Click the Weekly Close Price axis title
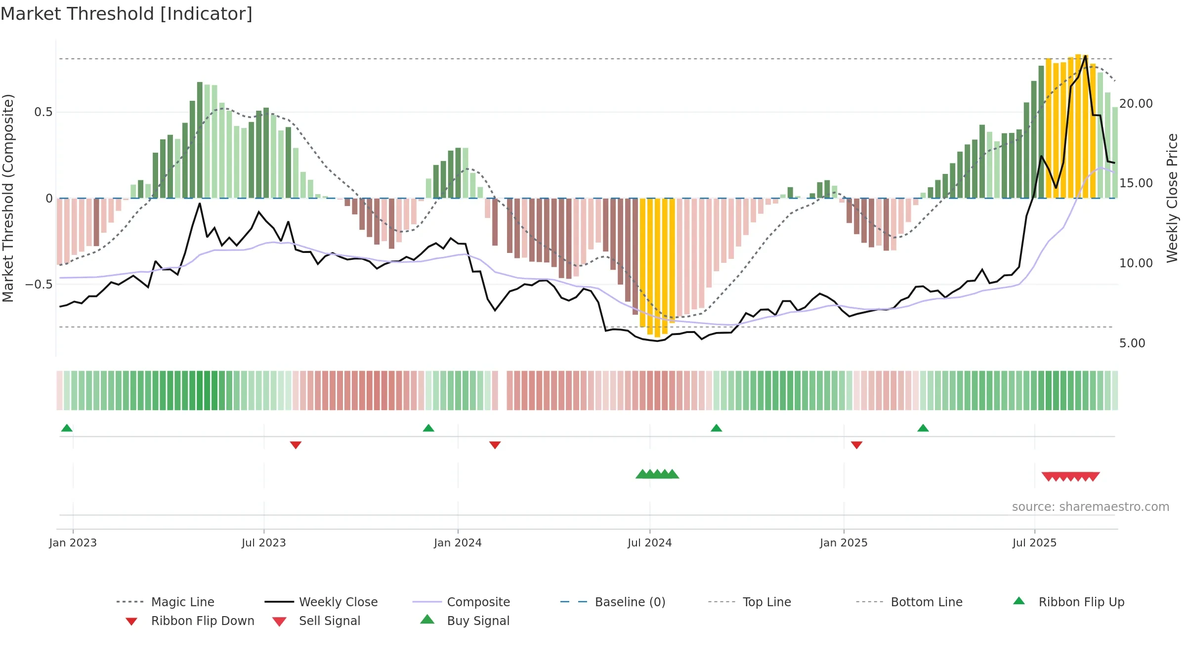Image resolution: width=1186 pixels, height=667 pixels. [1172, 198]
